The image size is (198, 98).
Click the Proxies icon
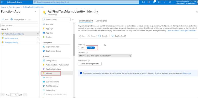[44, 37]
